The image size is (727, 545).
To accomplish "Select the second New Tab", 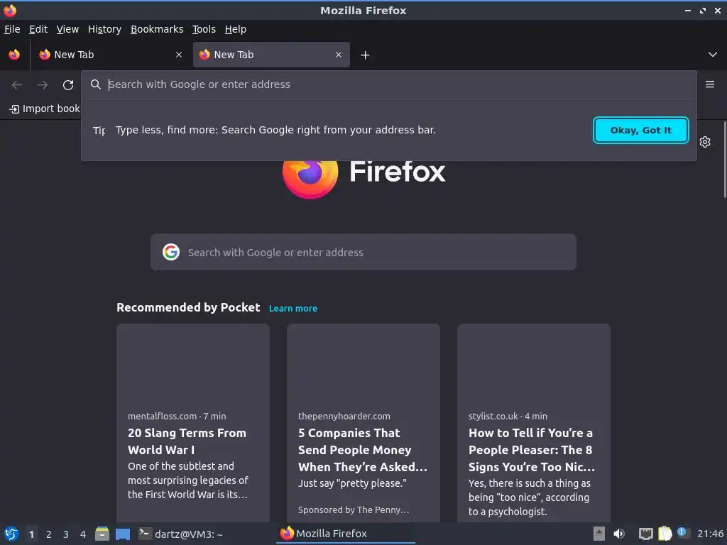I will pyautogui.click(x=271, y=55).
